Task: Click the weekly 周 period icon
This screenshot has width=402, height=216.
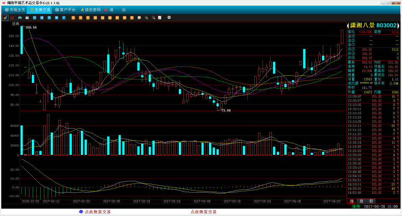Action: [42, 18]
